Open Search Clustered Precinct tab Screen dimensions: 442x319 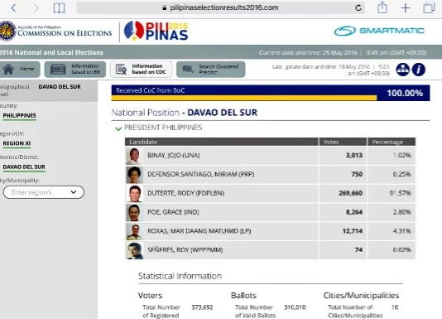coord(210,69)
